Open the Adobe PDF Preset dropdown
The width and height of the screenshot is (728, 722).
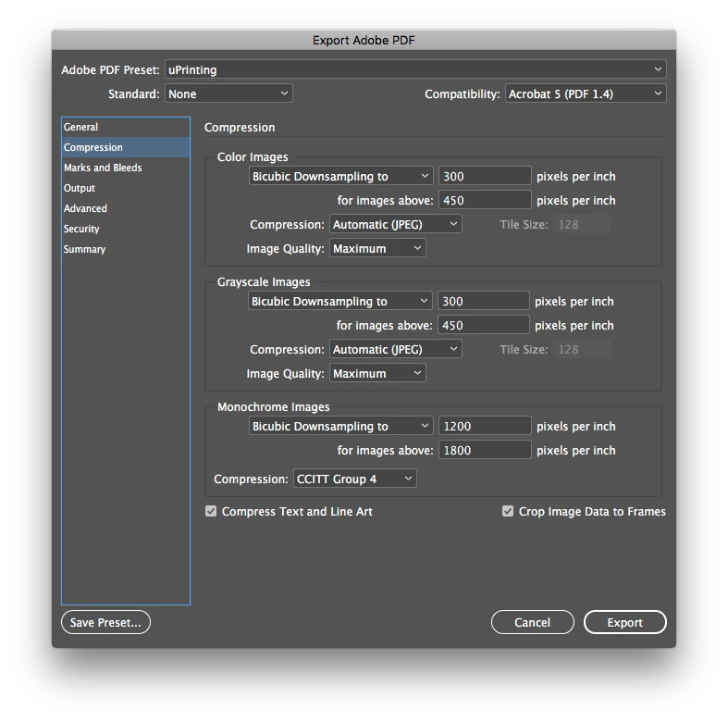[415, 69]
